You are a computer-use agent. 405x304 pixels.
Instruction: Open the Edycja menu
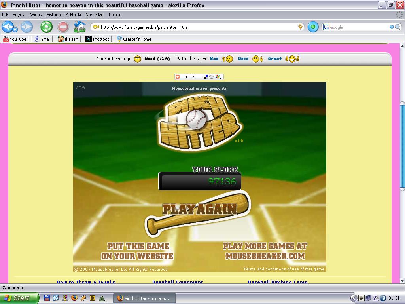coord(19,15)
